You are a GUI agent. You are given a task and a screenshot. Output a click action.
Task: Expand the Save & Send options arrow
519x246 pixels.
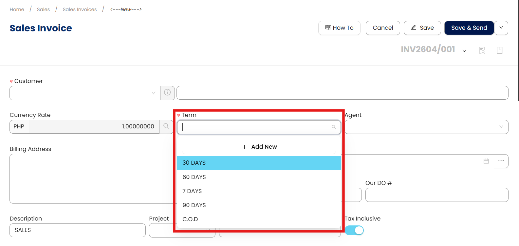501,28
